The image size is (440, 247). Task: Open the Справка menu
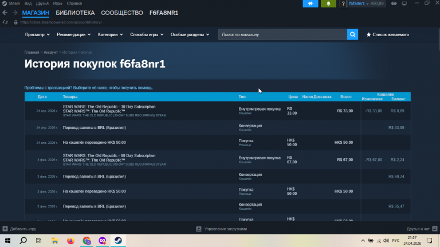coord(74,3)
